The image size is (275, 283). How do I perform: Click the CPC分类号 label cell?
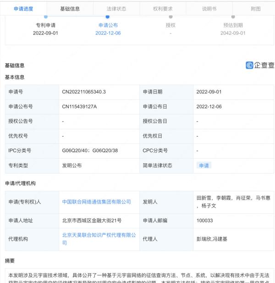point(166,150)
